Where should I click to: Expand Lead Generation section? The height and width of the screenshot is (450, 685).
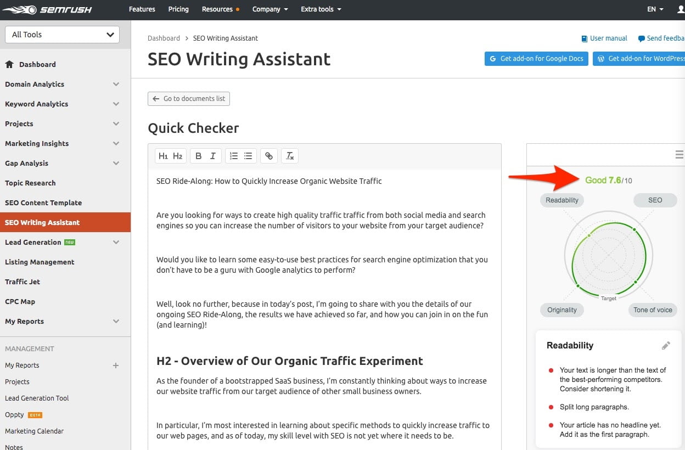(x=116, y=242)
